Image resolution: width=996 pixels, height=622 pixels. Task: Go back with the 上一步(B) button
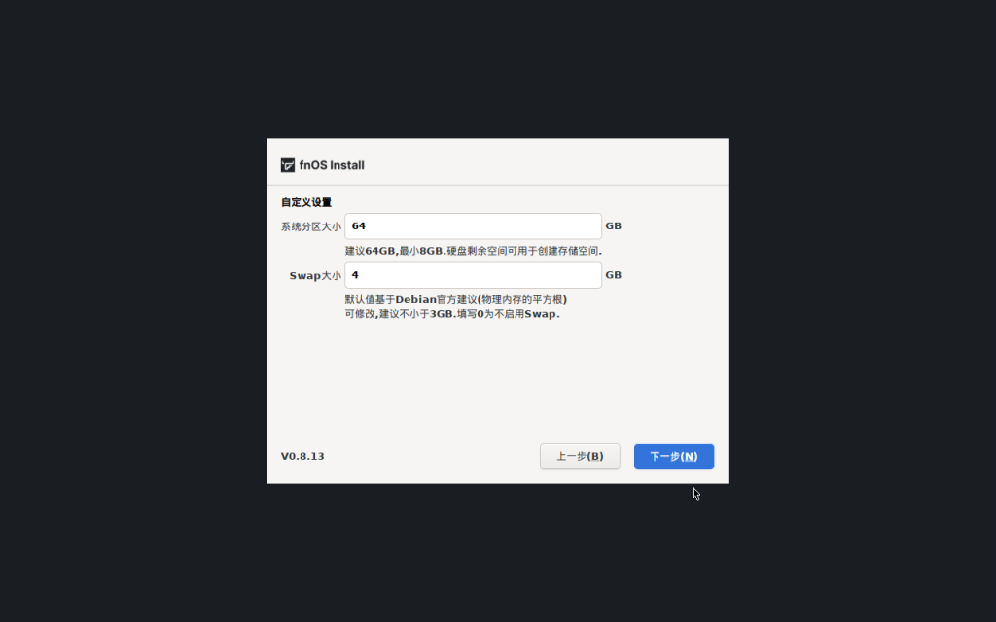click(580, 457)
